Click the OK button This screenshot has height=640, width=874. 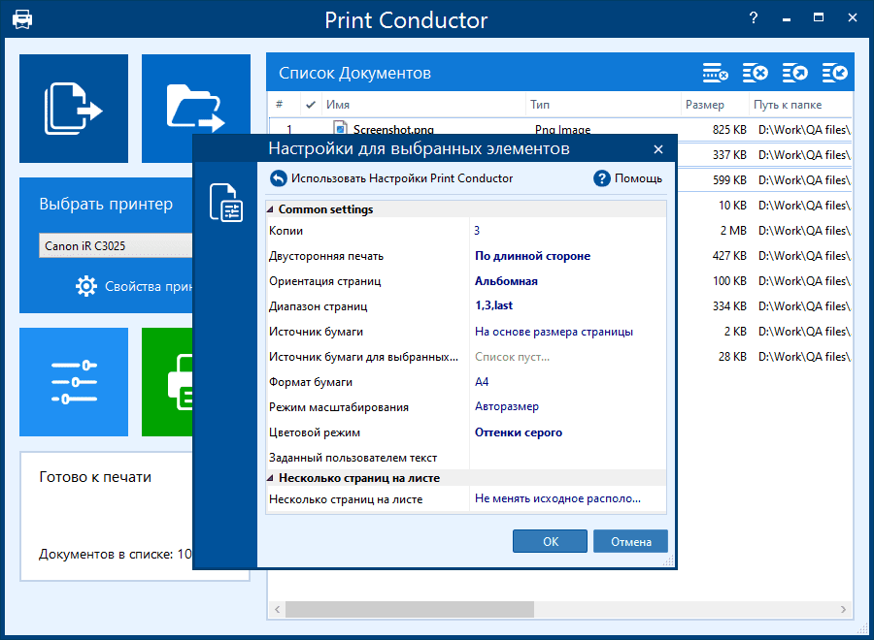[x=550, y=541]
